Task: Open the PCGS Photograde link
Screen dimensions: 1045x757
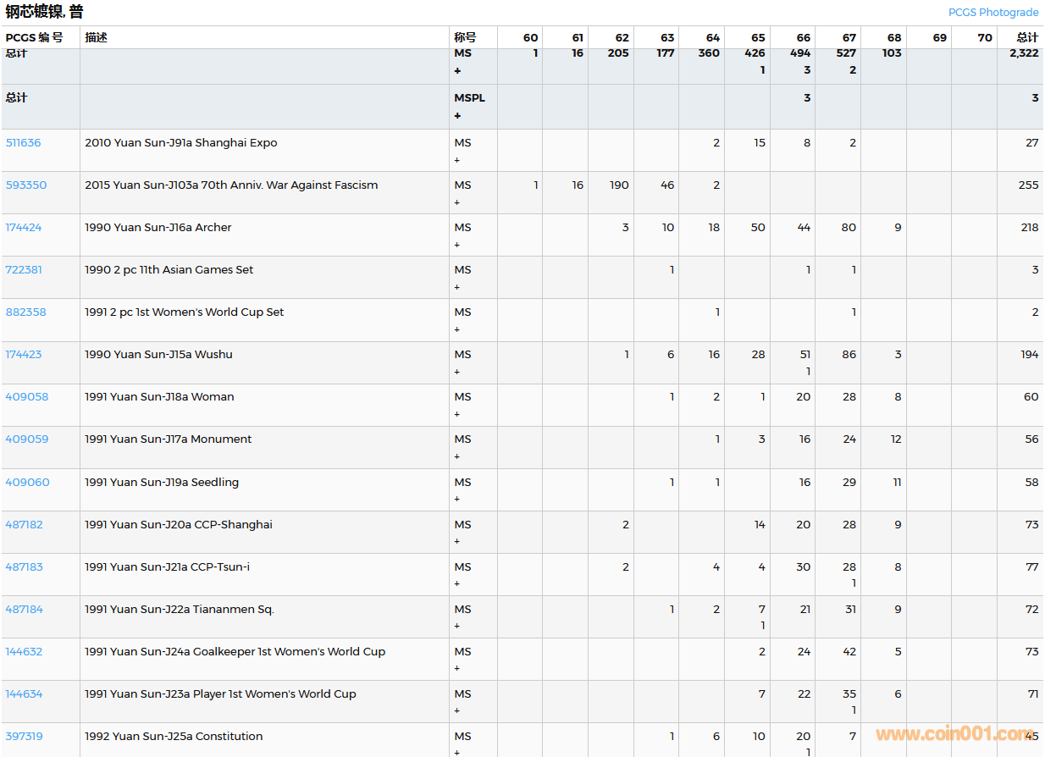Action: (x=992, y=13)
